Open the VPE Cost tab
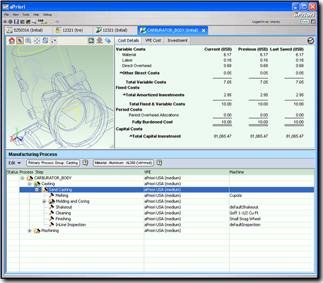This screenshot has width=323, height=283. [153, 41]
